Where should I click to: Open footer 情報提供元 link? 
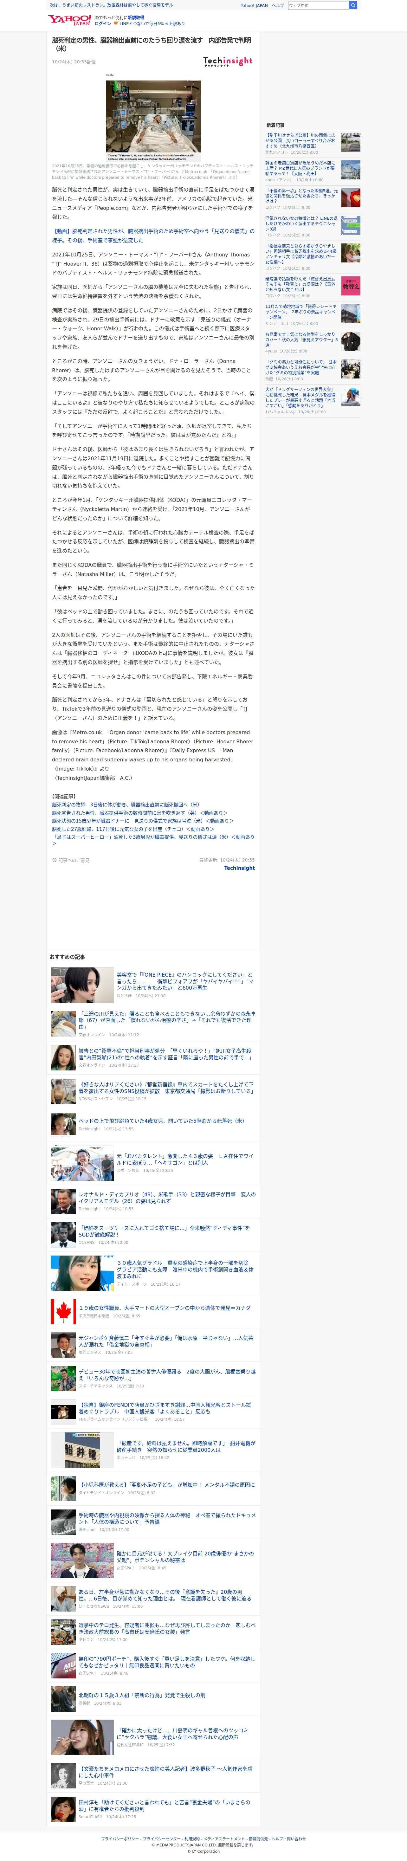point(257,1838)
